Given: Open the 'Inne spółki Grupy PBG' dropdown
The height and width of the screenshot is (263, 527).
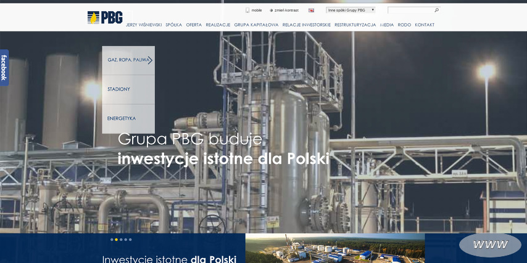Looking at the screenshot, I should click(x=351, y=10).
